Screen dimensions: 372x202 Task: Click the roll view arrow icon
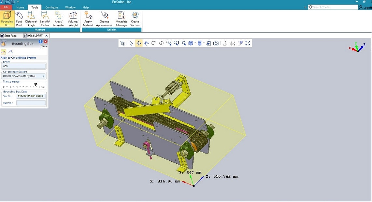point(154,43)
